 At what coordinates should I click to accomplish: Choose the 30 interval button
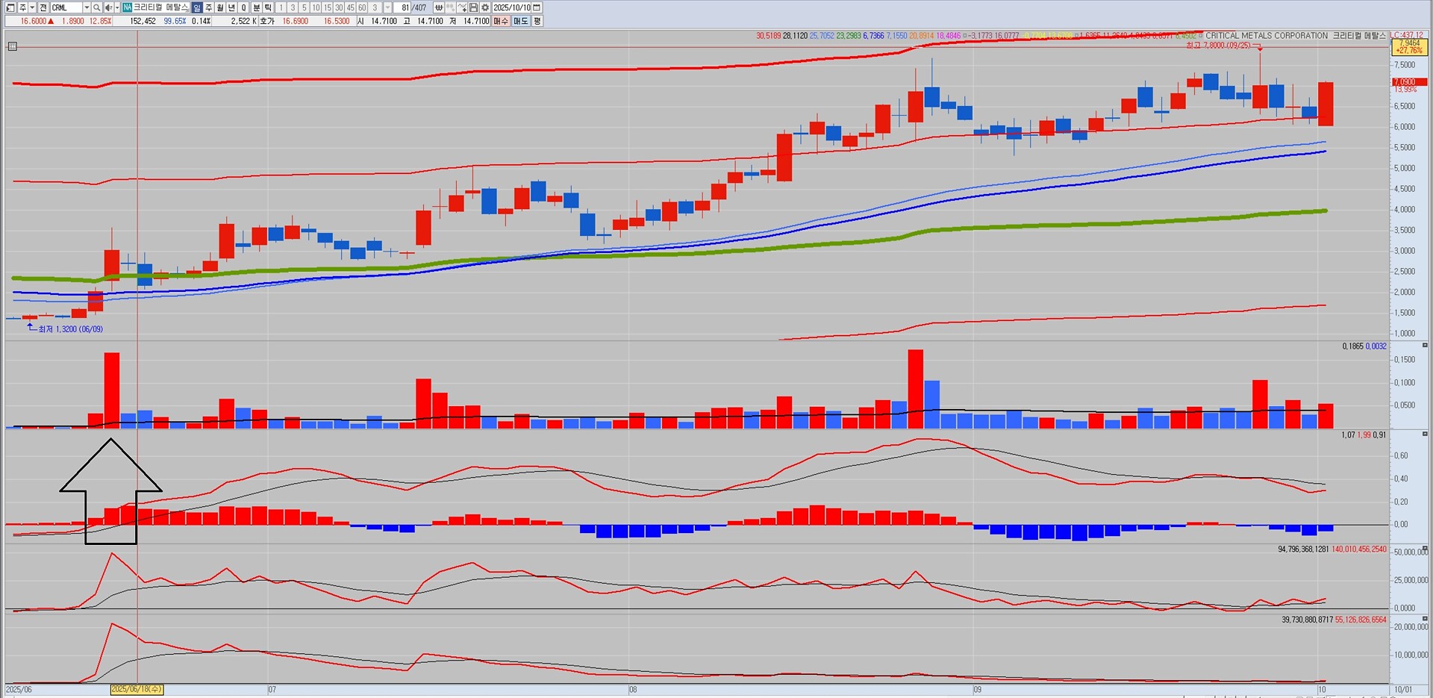[340, 7]
